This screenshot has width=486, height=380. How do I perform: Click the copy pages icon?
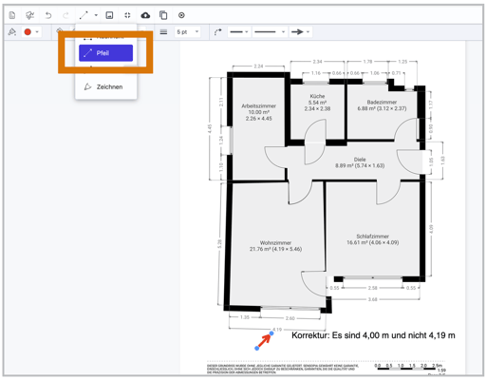point(163,15)
